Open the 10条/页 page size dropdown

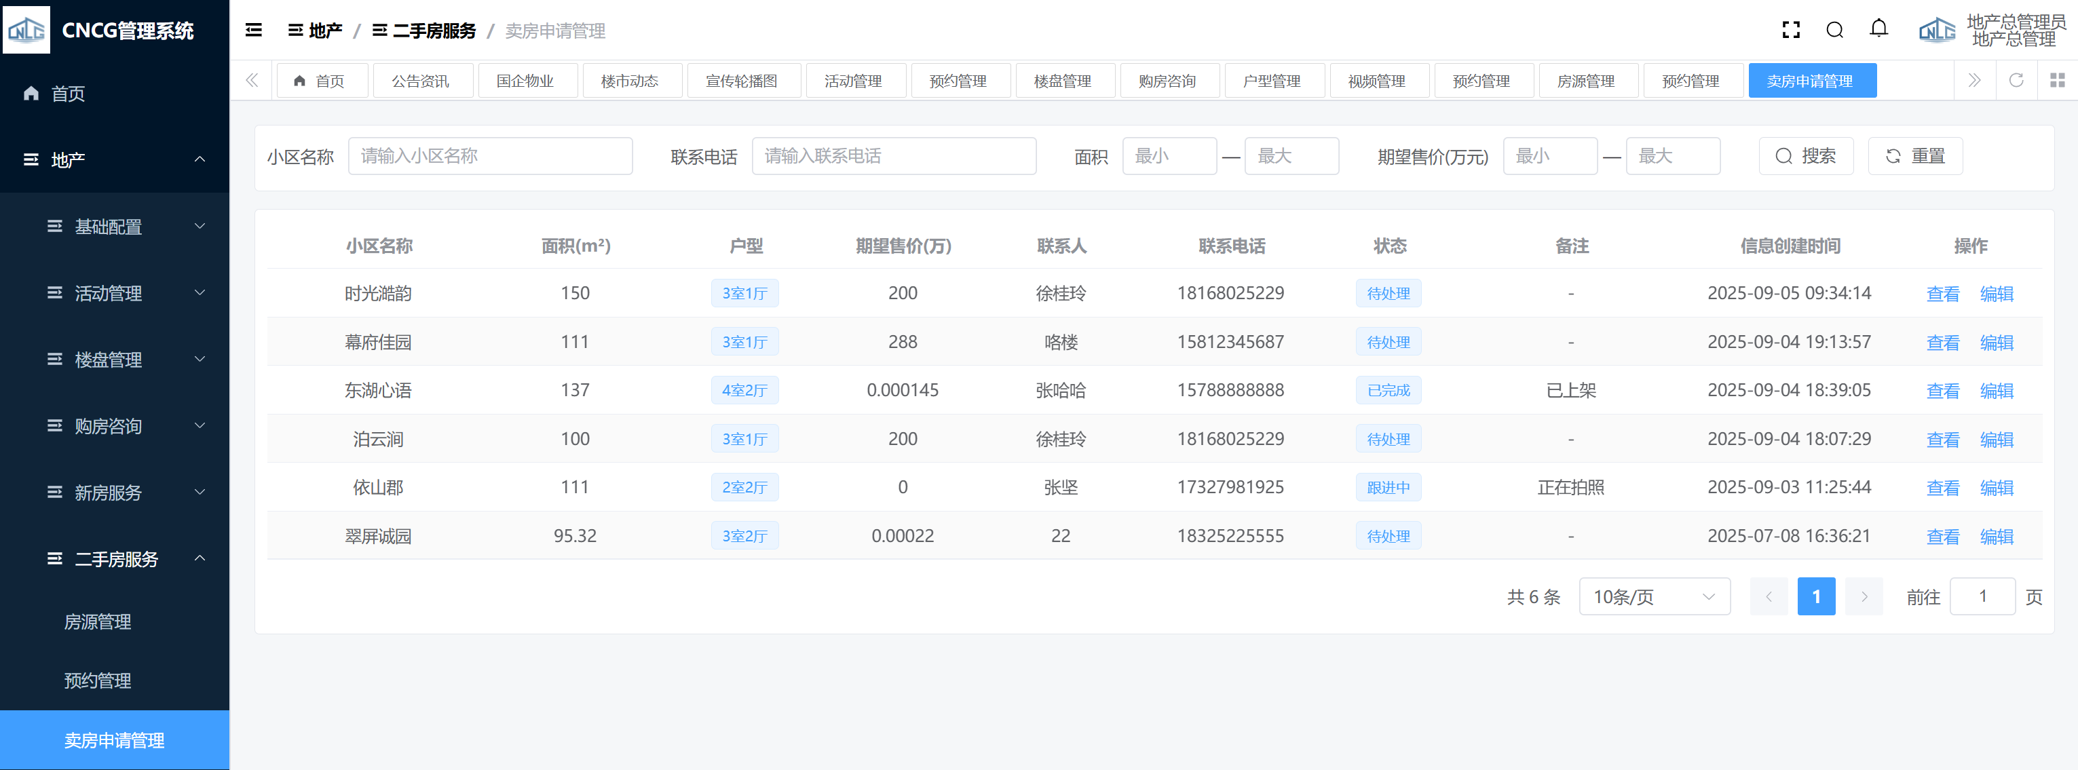[x=1654, y=596]
